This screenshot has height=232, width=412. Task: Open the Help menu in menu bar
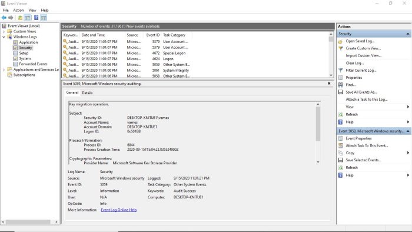pos(45,10)
